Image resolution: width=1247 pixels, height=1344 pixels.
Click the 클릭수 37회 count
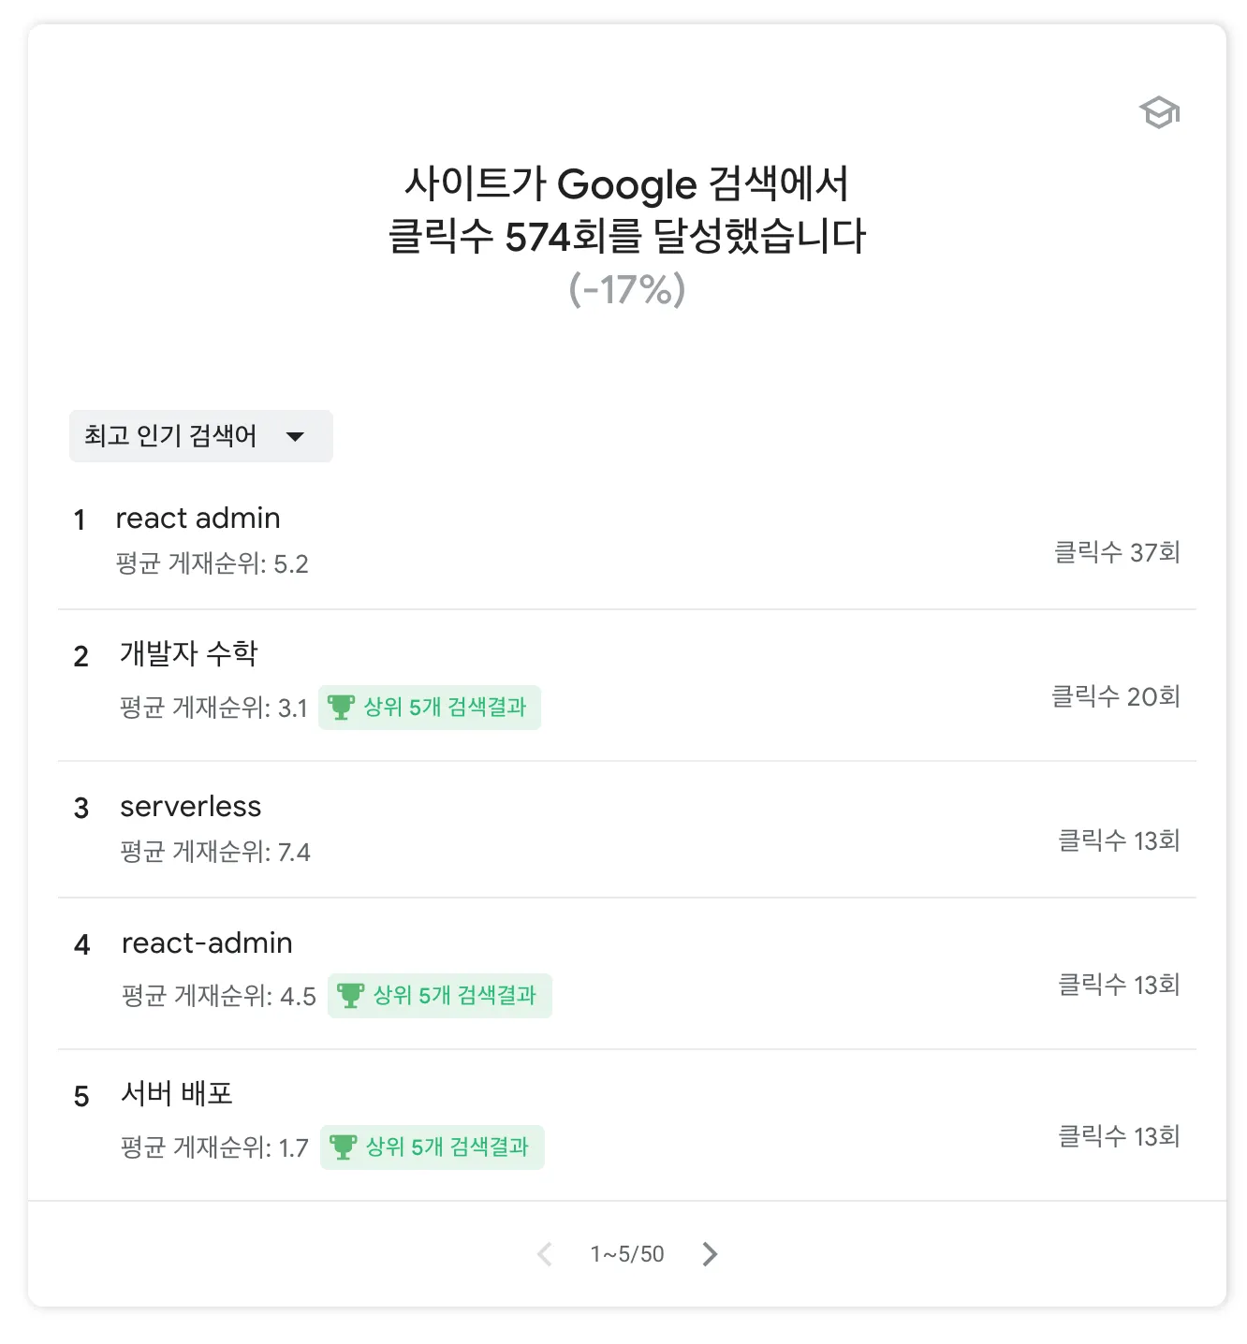point(1117,552)
